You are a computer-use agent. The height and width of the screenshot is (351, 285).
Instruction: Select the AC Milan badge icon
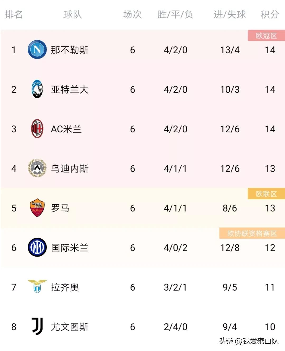pos(37,129)
